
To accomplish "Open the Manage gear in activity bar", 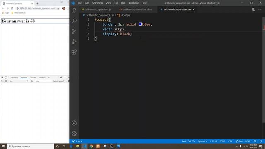I will 74,133.
